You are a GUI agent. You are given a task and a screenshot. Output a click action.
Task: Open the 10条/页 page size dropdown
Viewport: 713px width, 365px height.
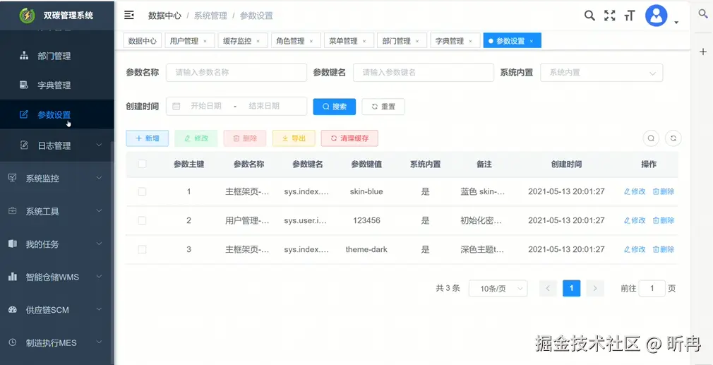(x=498, y=288)
